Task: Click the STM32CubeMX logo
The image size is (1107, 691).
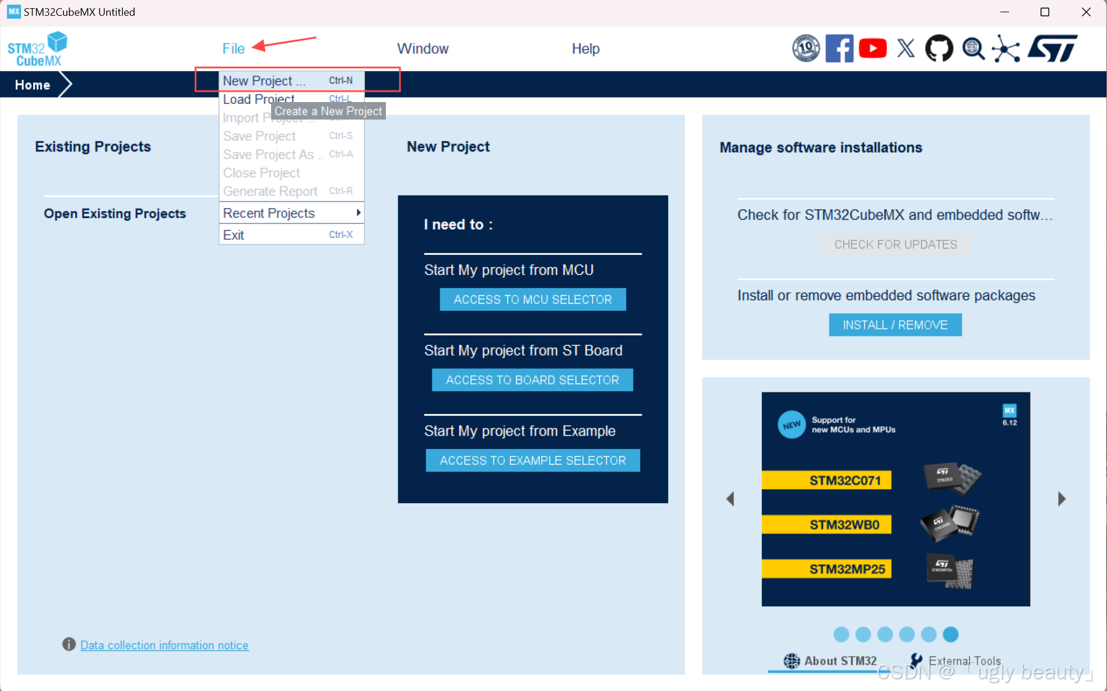Action: click(x=37, y=49)
